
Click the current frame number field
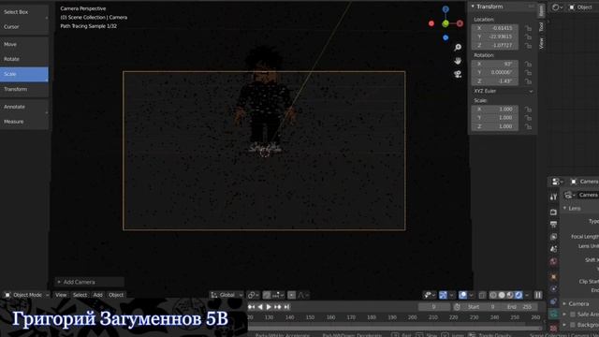(433, 307)
